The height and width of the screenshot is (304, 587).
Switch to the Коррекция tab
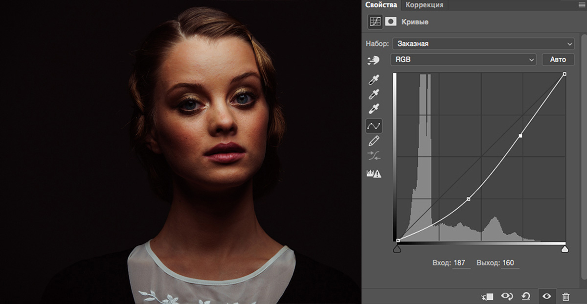pyautogui.click(x=425, y=5)
